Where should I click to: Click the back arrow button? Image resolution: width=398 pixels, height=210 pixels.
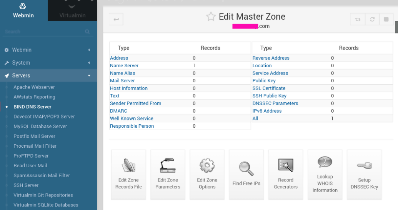[x=116, y=20]
